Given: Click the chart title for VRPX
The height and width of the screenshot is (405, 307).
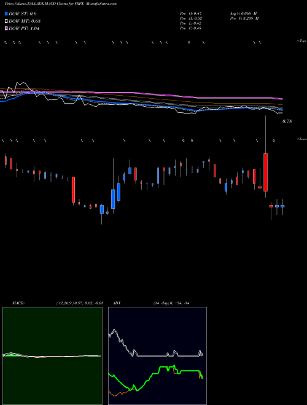Looking at the screenshot, I should click(x=61, y=4).
